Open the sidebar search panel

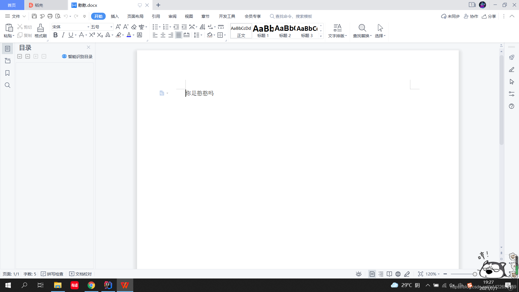(7, 85)
